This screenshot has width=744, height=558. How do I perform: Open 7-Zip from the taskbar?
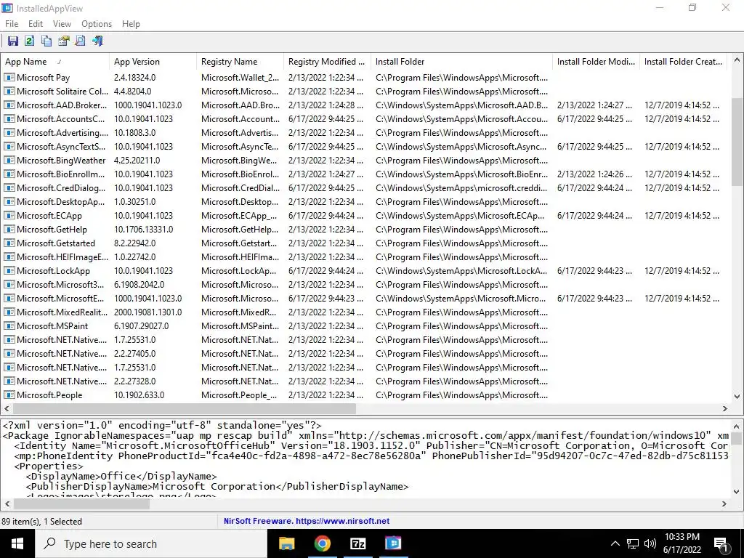click(x=357, y=543)
